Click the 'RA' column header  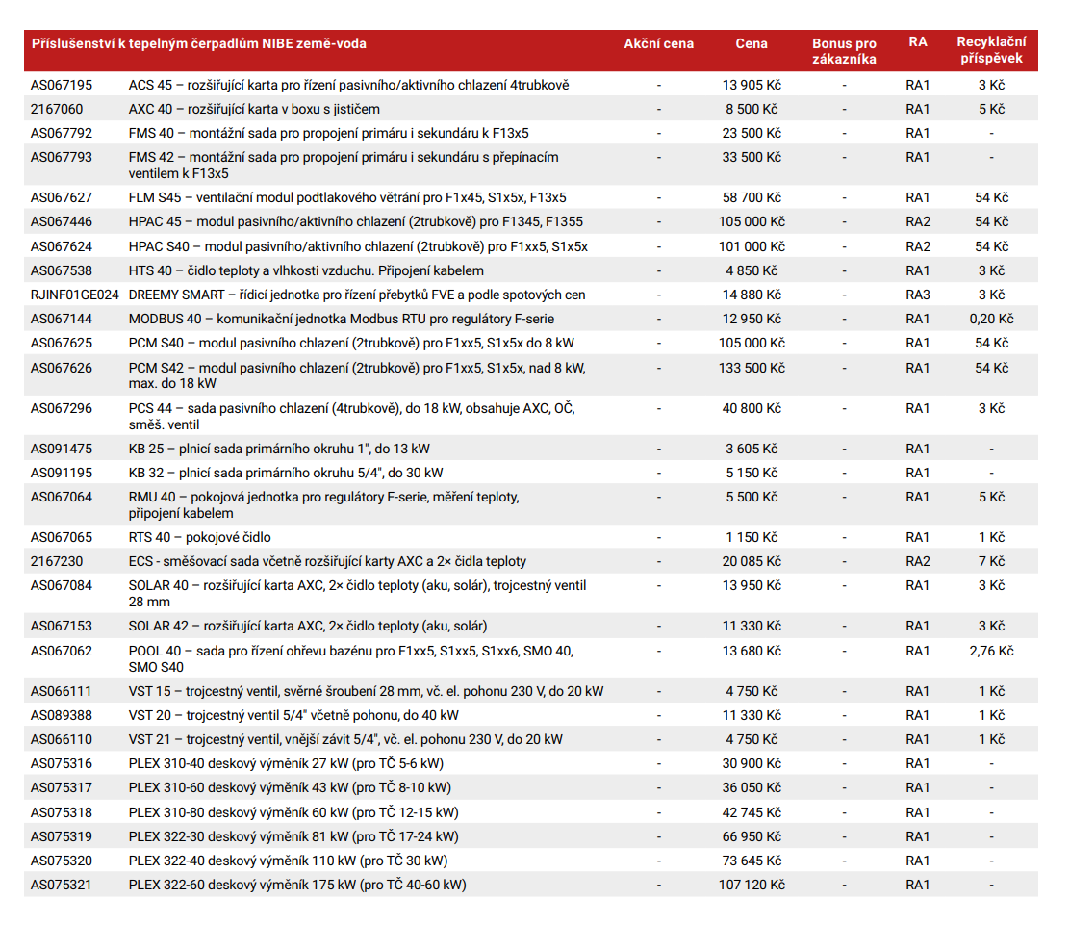click(x=917, y=42)
